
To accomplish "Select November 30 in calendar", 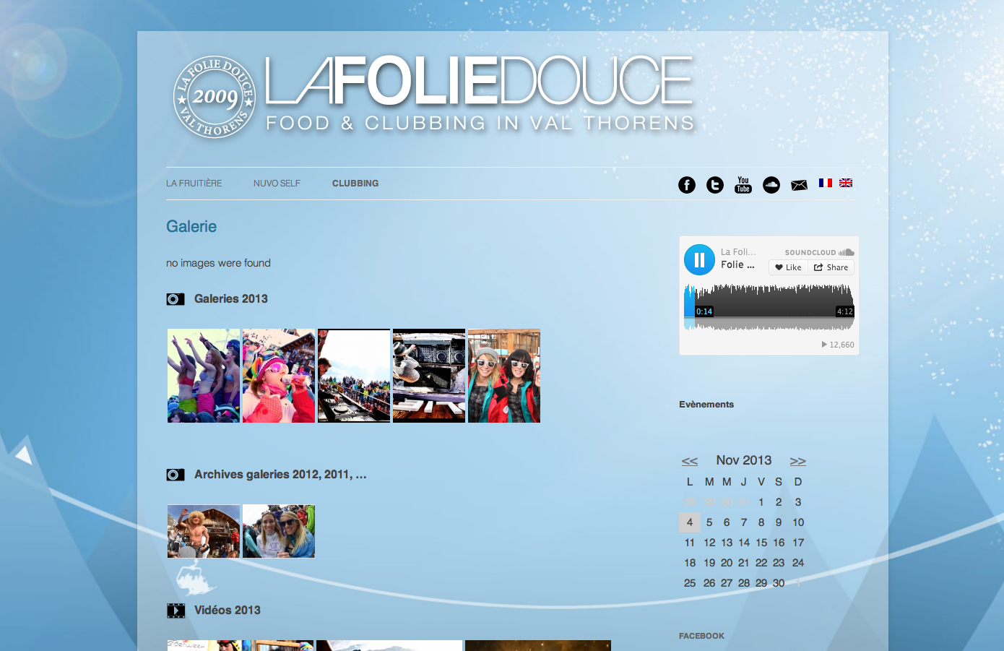I will [x=779, y=583].
